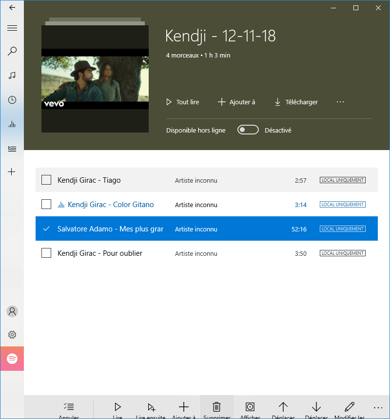This screenshot has width=390, height=419.
Task: Click the LOCAL UNIQUEMENT badge for Salvatore Adamo
Action: pos(343,229)
